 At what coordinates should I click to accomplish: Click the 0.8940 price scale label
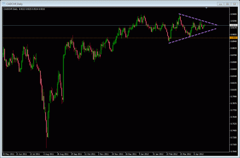point(233,41)
